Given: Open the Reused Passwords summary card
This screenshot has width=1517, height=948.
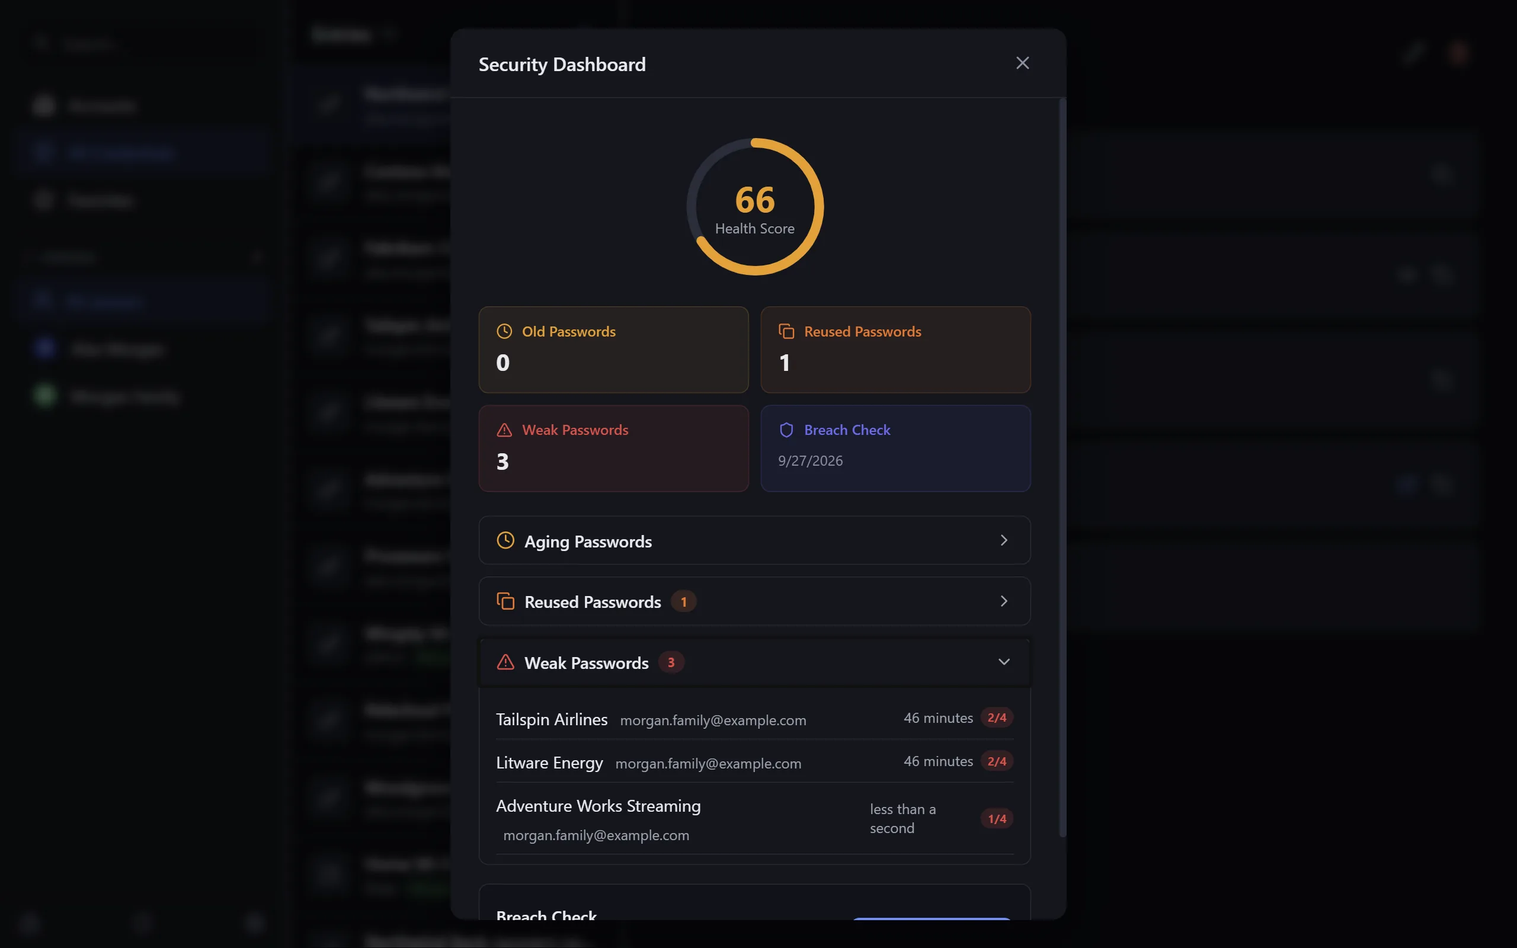Looking at the screenshot, I should 896,350.
